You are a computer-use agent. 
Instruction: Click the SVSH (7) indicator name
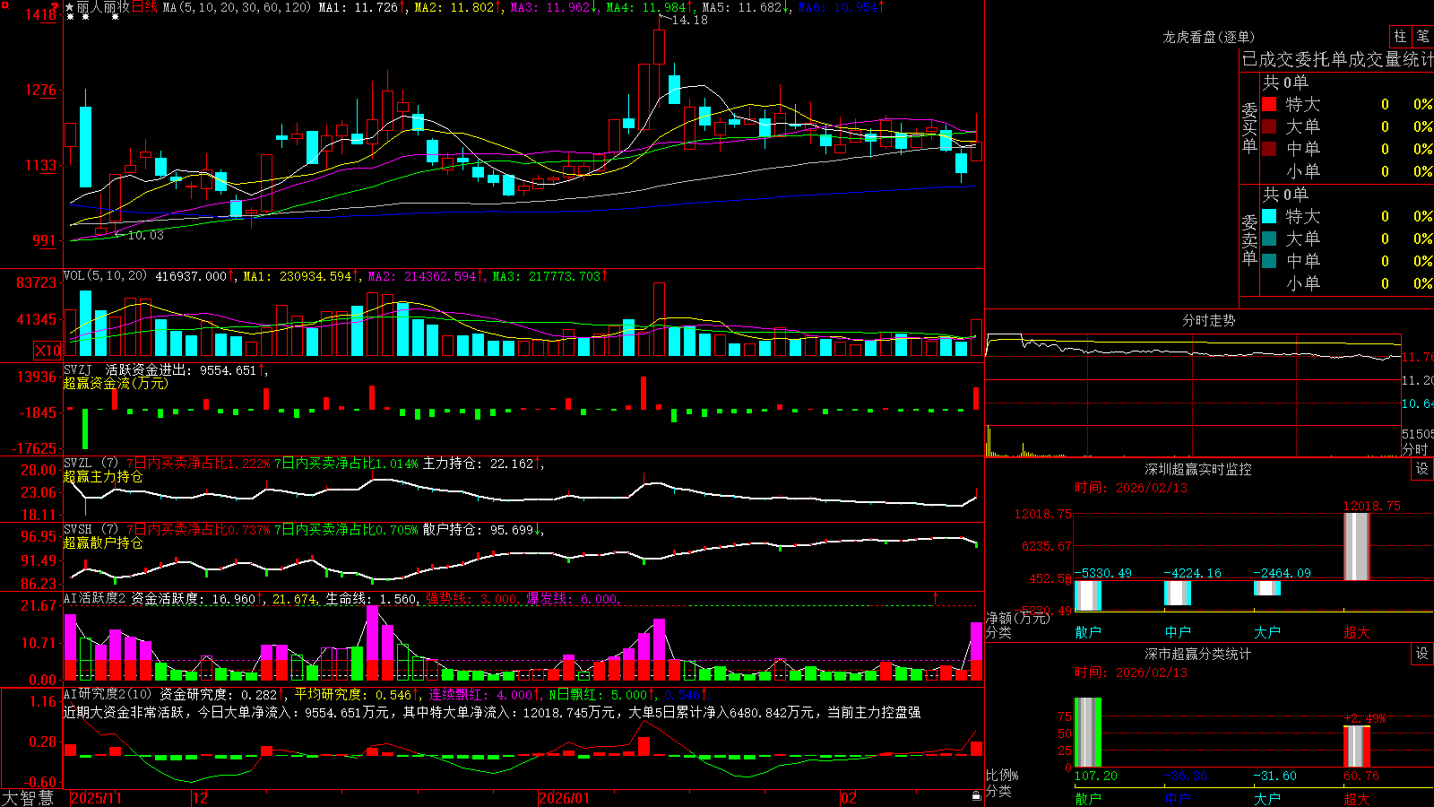pyautogui.click(x=91, y=529)
